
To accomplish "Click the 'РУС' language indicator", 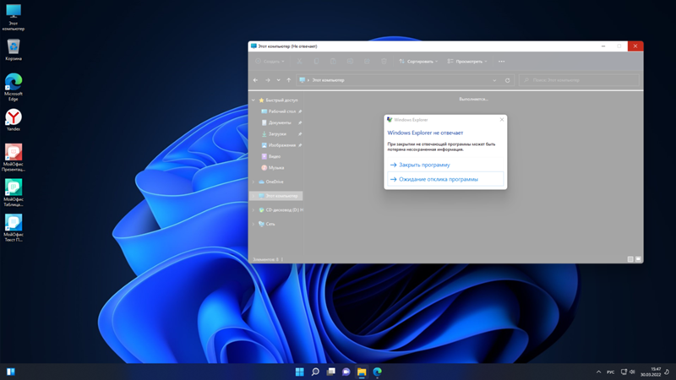I will [x=610, y=372].
